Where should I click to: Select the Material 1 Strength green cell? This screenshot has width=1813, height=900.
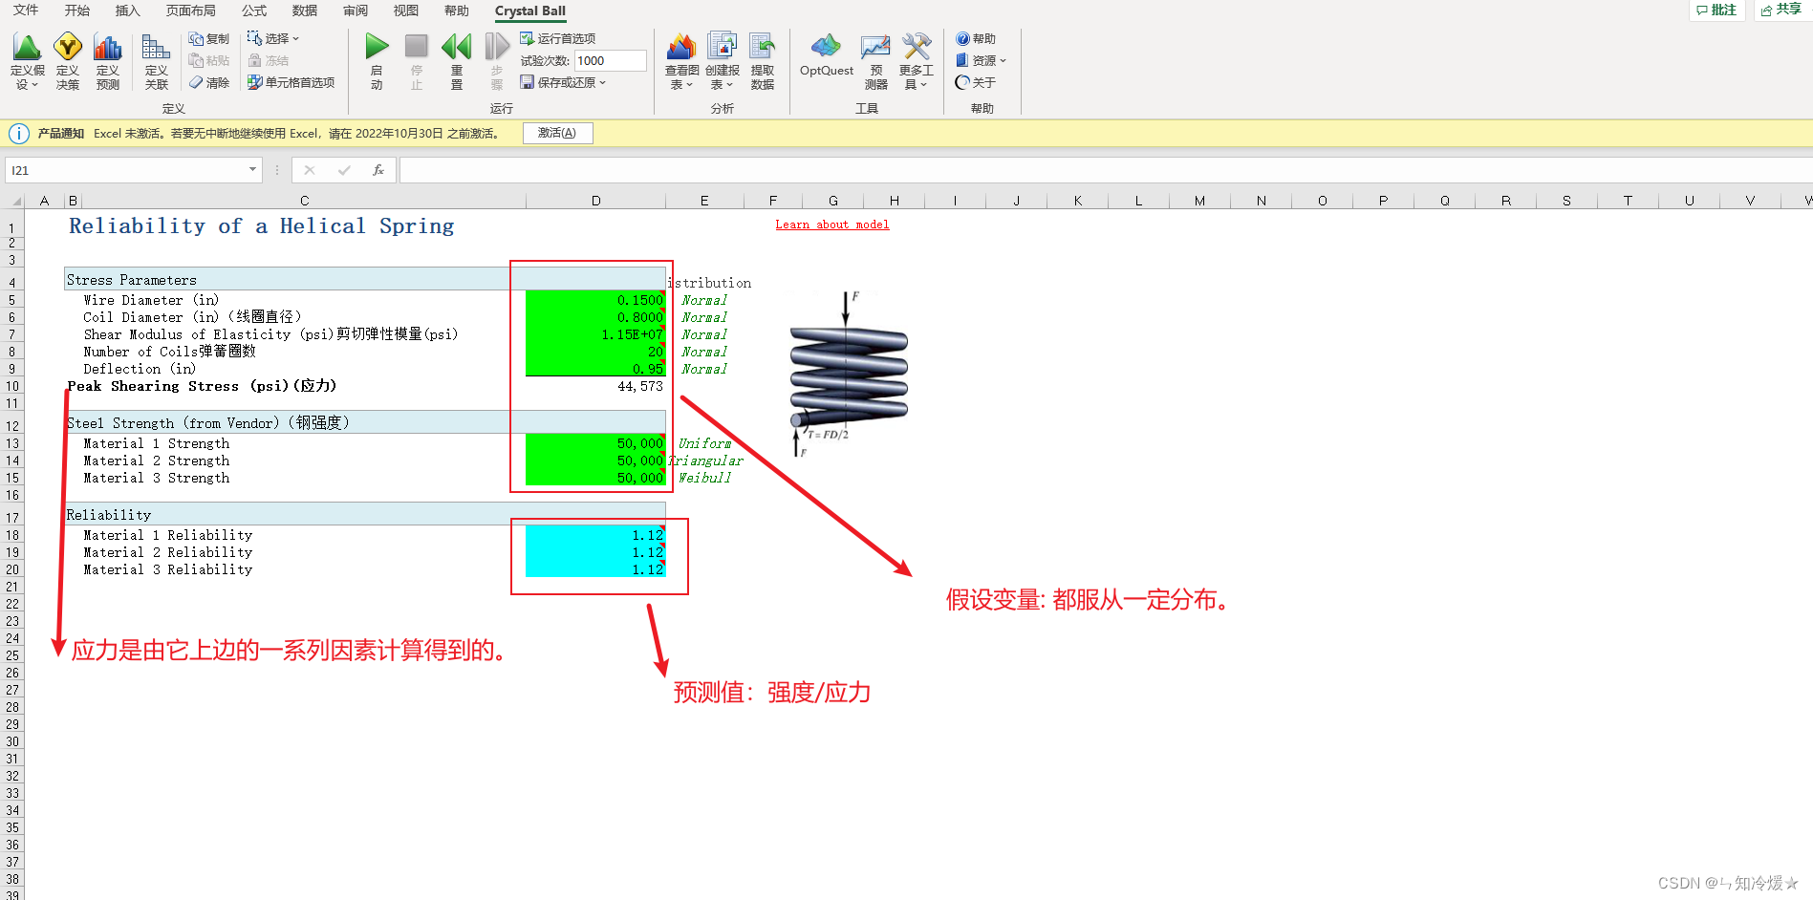coord(595,443)
